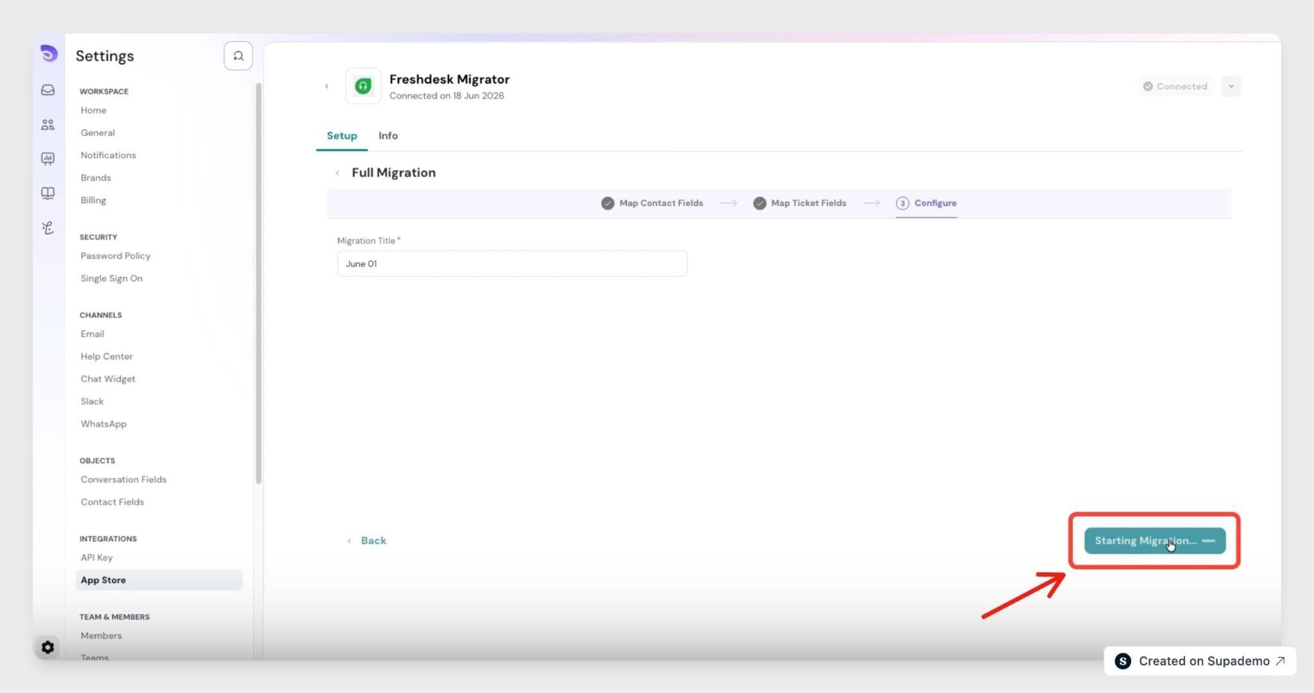Viewport: 1314px width, 693px height.
Task: Open the automation icon in left rail
Action: click(x=48, y=228)
